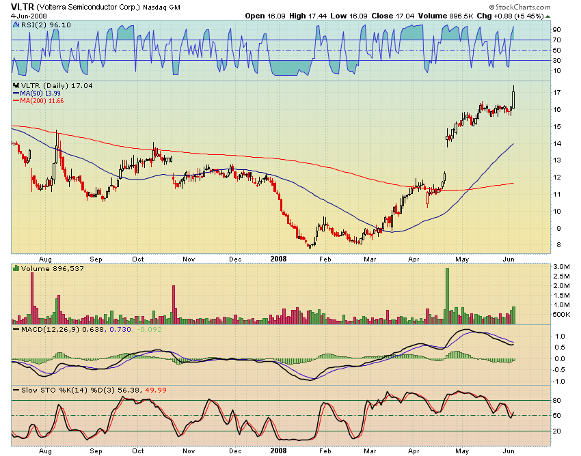Click the black line marker before Slow STO

click(x=16, y=390)
